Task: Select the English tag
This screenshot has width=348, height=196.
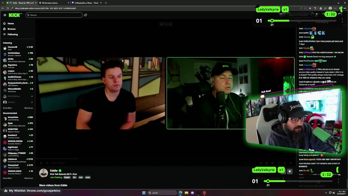Action: (x=67, y=177)
